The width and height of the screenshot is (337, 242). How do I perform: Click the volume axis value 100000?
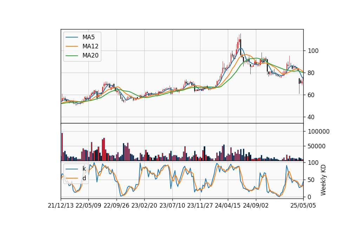tap(319, 132)
